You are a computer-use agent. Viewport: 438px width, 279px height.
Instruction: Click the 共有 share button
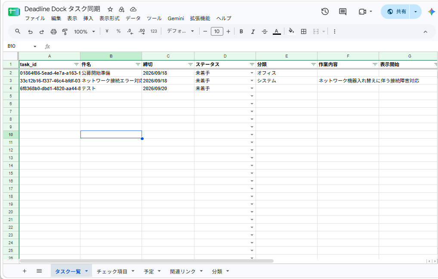click(x=396, y=12)
